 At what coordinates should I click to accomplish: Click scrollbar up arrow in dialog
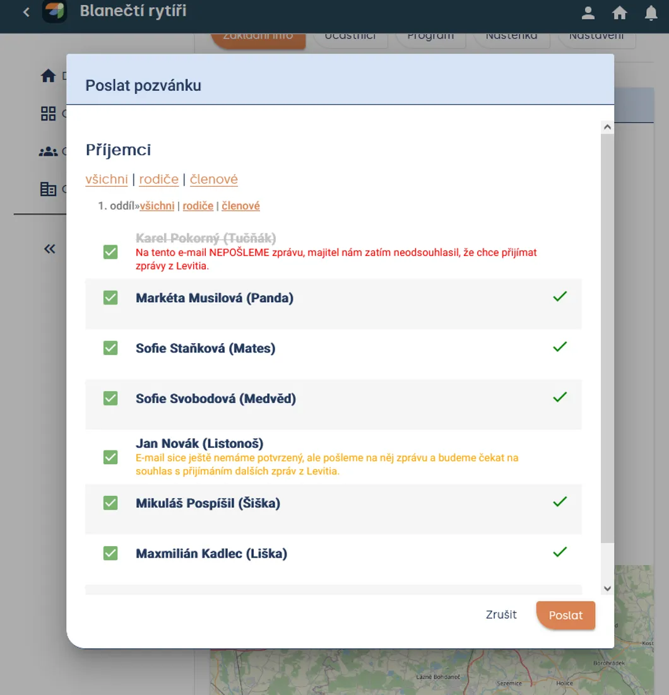[x=607, y=127]
